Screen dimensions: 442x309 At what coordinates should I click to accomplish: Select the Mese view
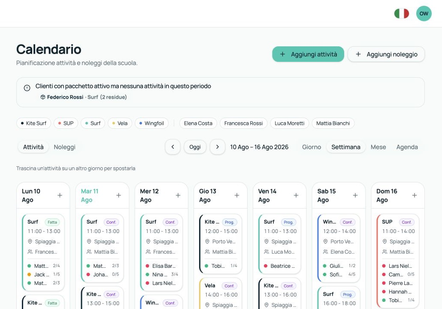(378, 147)
